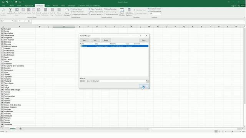This screenshot has height=138, width=246.
Task: Add a new sheet with plus icon
Action: [20, 129]
